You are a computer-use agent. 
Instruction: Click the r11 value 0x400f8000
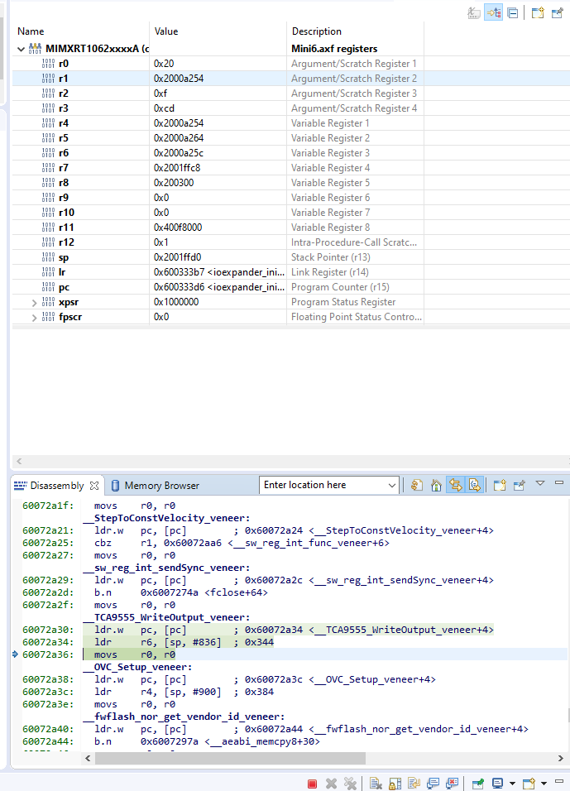click(x=178, y=227)
